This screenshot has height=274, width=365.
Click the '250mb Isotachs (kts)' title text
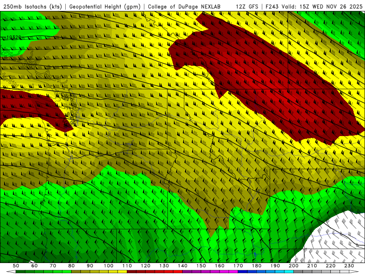(x=32, y=7)
